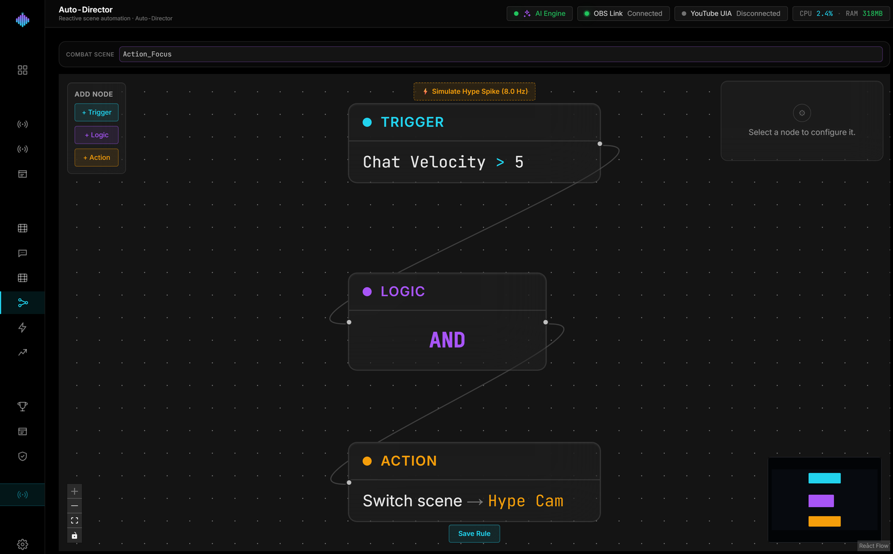The width and height of the screenshot is (893, 554).
Task: Click the gear icon in configure panel
Action: click(x=802, y=113)
